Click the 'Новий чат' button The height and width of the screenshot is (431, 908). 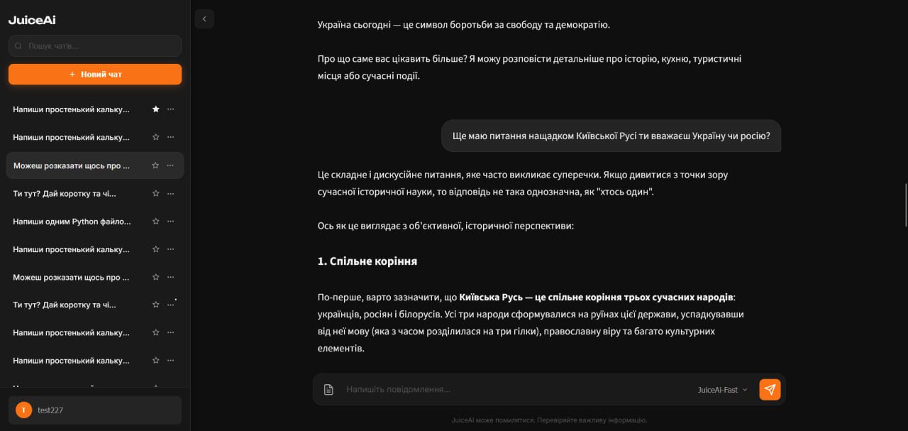(x=95, y=74)
